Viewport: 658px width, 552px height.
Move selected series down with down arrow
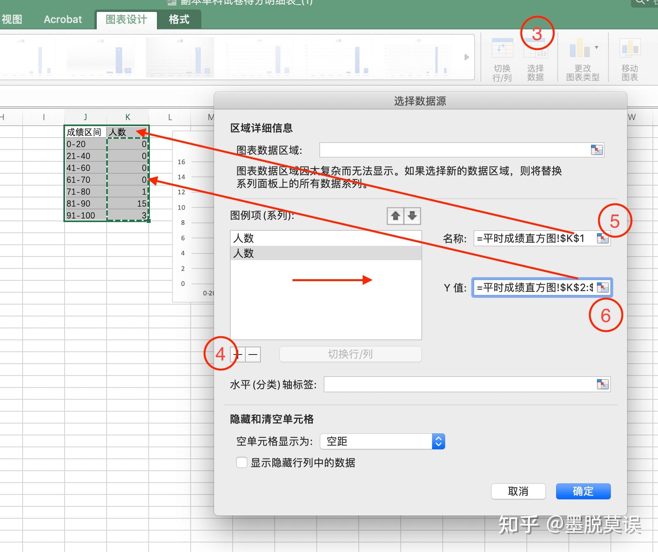click(412, 216)
